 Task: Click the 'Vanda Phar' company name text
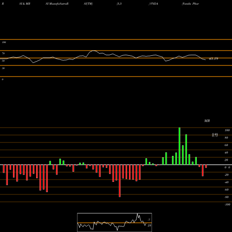coord(190,4)
